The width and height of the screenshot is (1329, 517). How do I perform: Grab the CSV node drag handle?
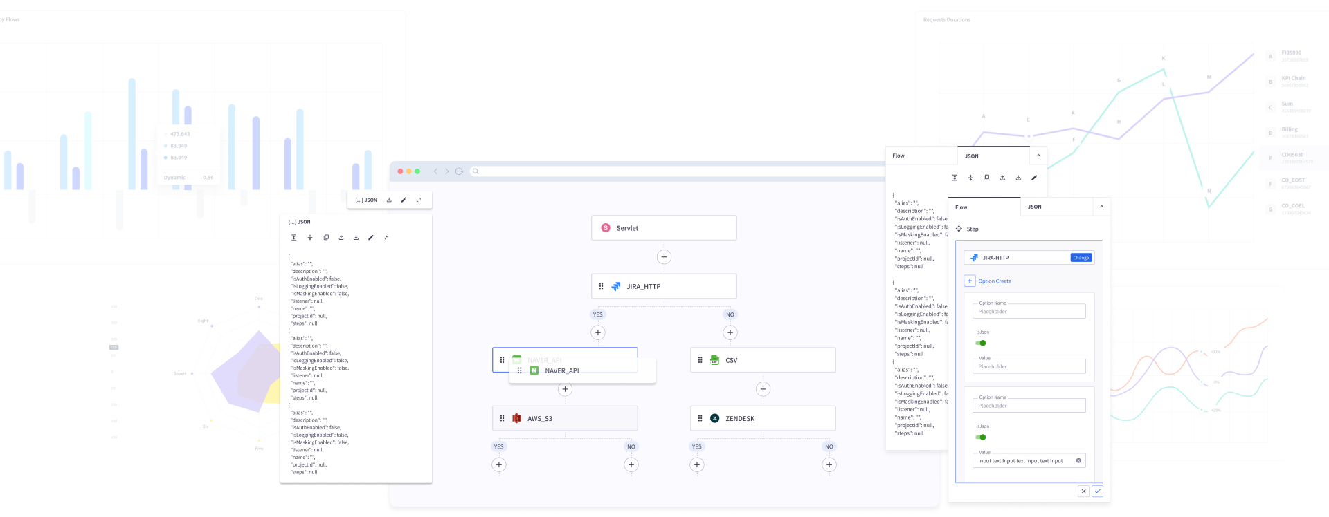(700, 360)
